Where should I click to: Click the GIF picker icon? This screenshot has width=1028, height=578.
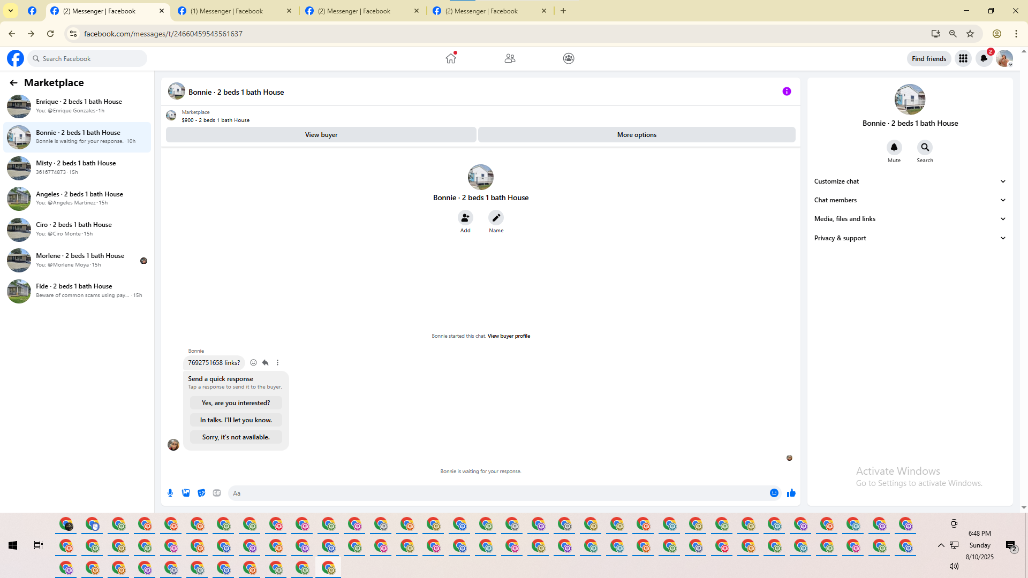[217, 493]
